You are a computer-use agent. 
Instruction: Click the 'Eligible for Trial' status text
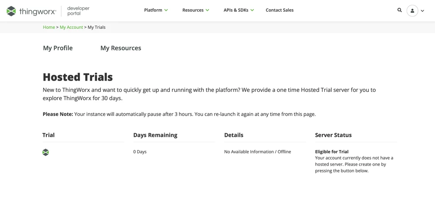pyautogui.click(x=332, y=152)
